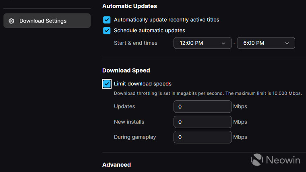Click the chevron arrow in start time box
Image resolution: width=306 pixels, height=172 pixels.
[x=223, y=43]
